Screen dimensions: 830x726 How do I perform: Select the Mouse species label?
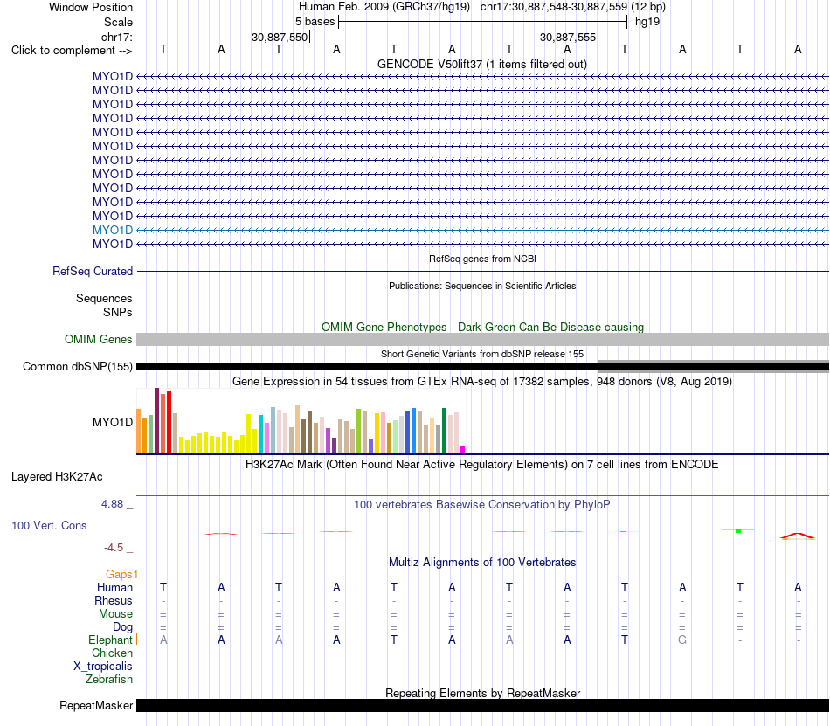(x=115, y=614)
